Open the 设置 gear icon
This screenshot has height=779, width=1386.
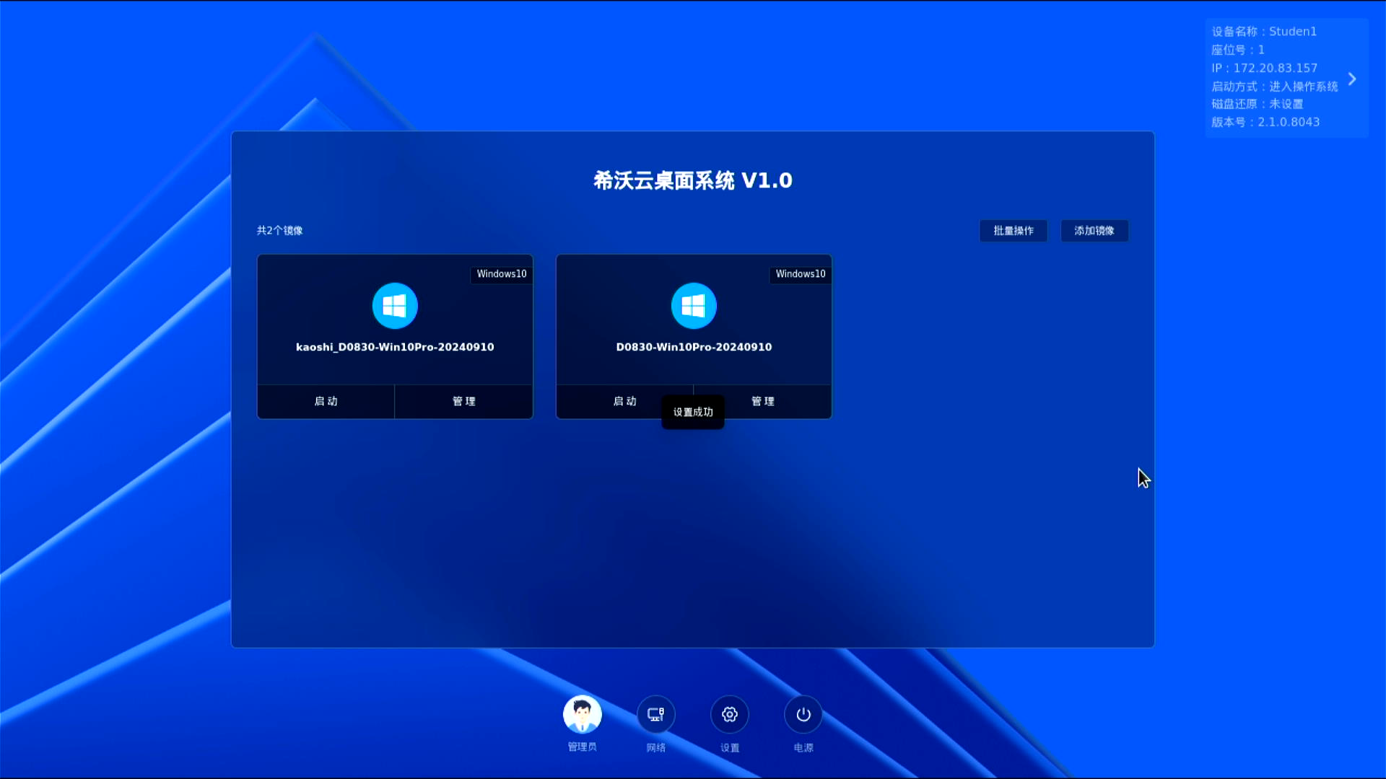(x=729, y=714)
